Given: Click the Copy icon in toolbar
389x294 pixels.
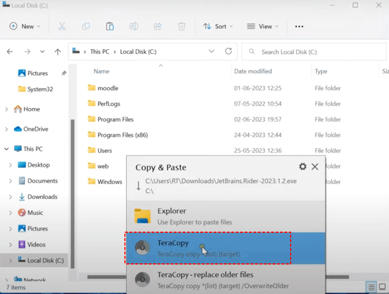Looking at the screenshot, I should pyautogui.click(x=86, y=26).
